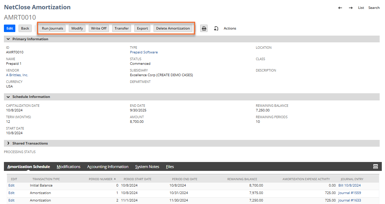The width and height of the screenshot is (385, 204).
Task: Sort by Period Number column arrow
Action: [x=115, y=179]
